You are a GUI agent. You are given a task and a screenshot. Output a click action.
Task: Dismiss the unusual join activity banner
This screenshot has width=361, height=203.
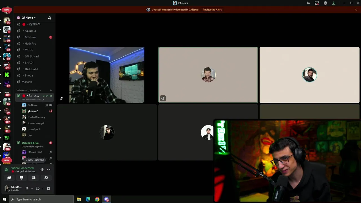pyautogui.click(x=356, y=10)
